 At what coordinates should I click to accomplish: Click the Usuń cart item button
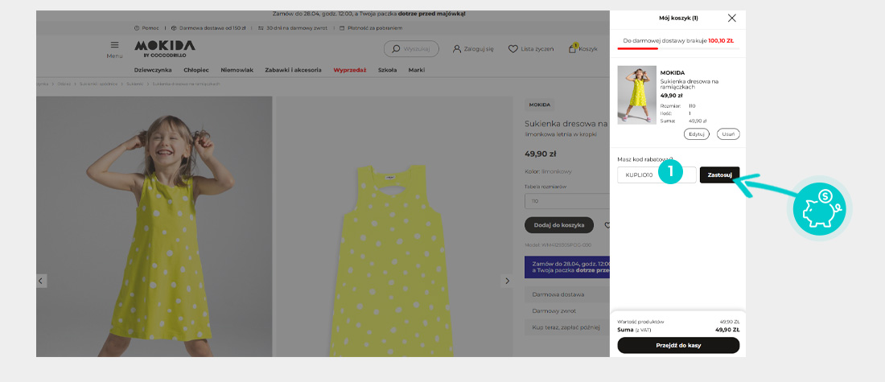coord(728,134)
